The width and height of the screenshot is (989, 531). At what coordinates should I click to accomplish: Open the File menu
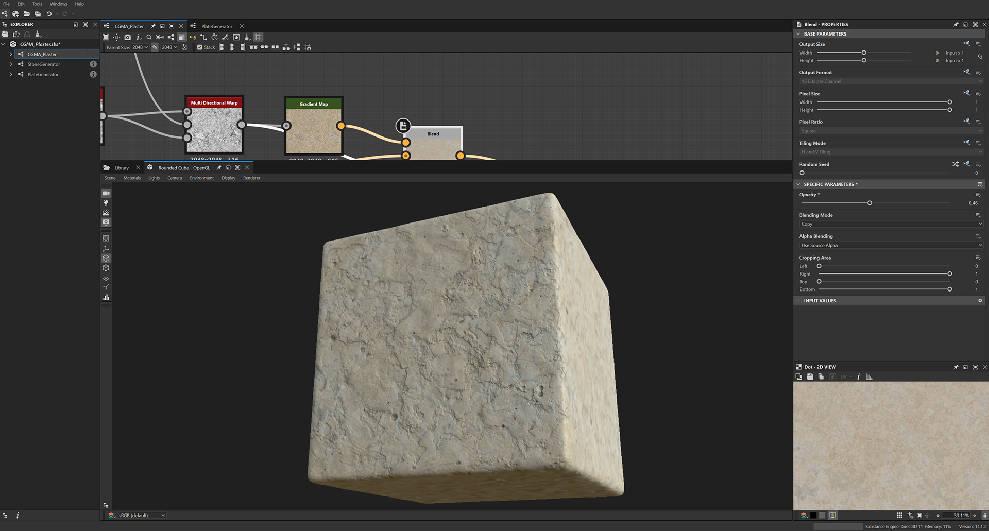6,4
